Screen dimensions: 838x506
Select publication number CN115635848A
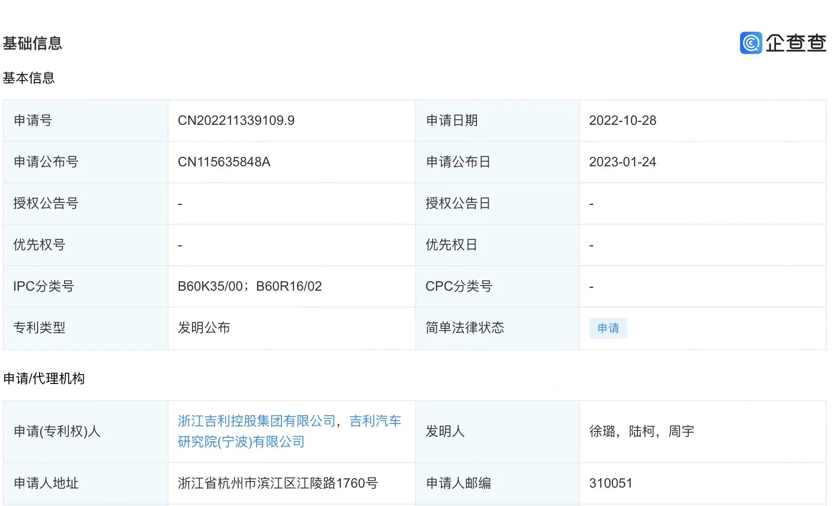coord(224,162)
